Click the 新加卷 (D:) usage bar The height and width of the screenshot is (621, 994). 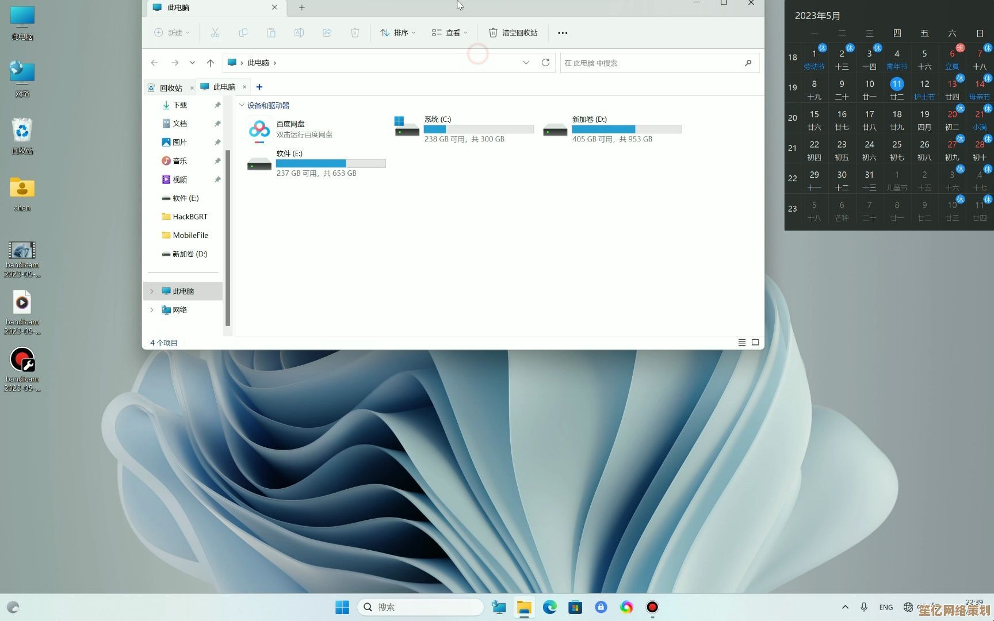click(x=626, y=129)
